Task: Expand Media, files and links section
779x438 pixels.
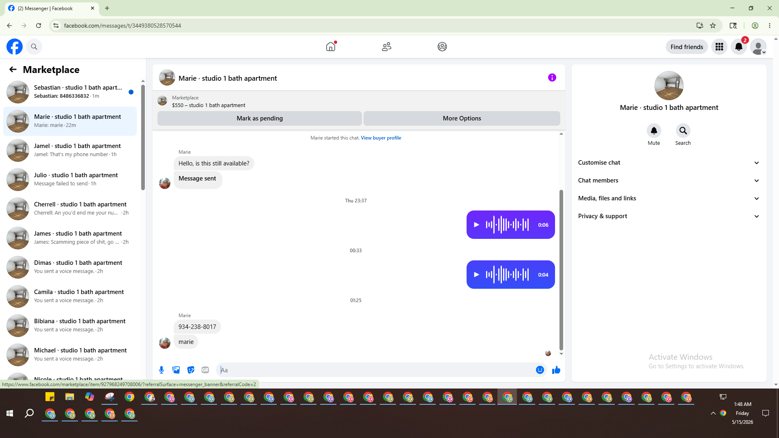Action: click(669, 198)
